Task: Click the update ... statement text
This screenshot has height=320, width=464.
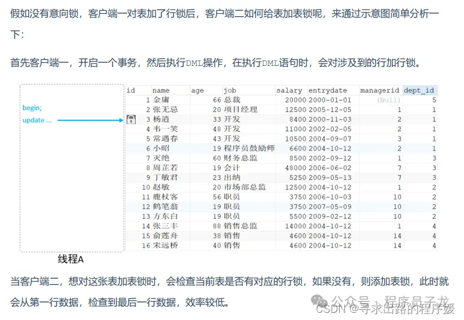Action: [37, 120]
